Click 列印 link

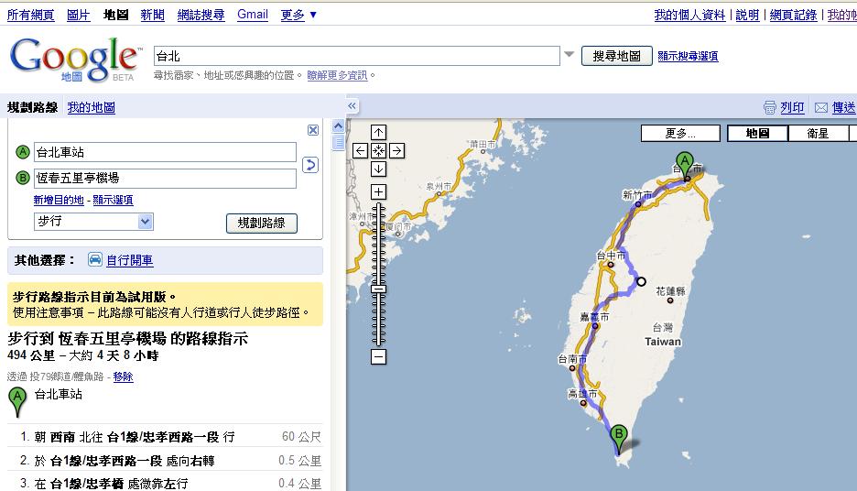point(792,108)
